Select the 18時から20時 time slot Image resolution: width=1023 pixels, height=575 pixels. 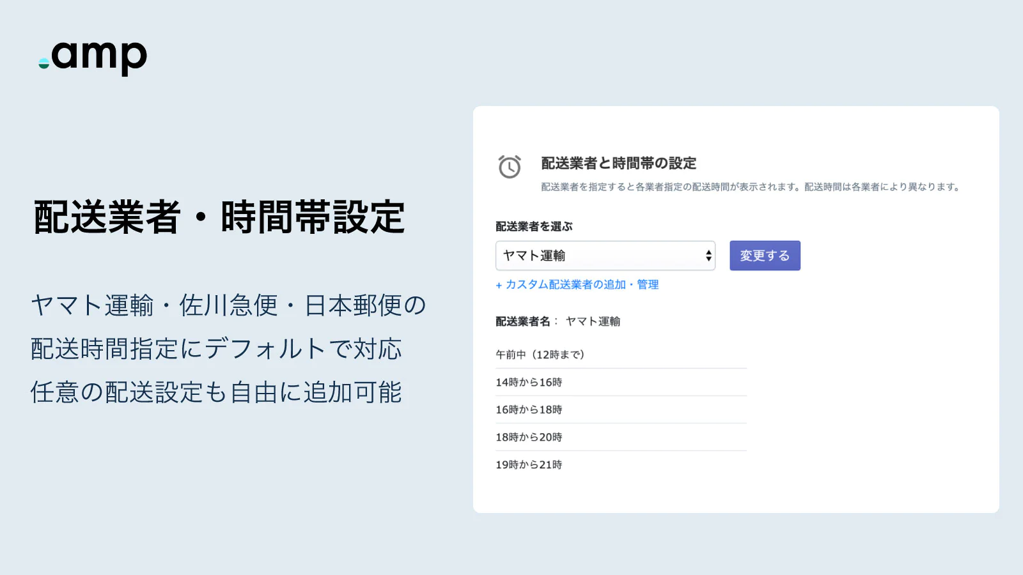(621, 437)
